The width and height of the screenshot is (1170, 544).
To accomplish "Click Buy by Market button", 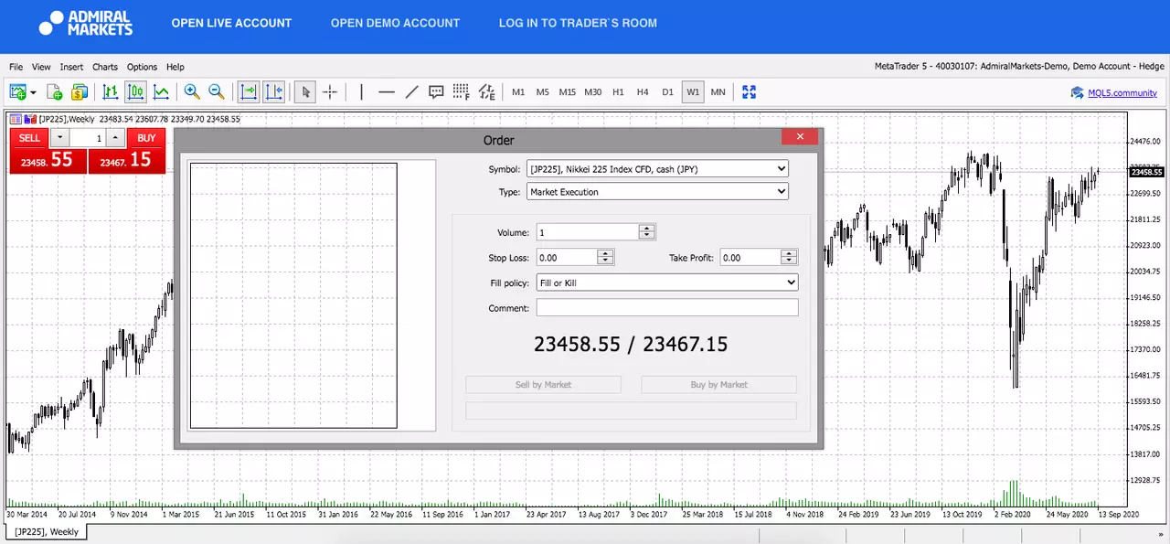I will point(719,385).
